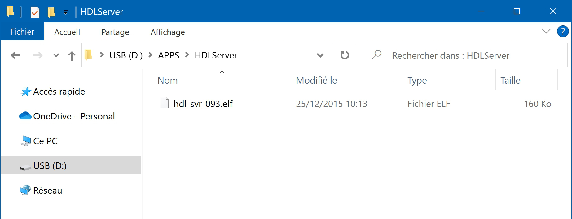The image size is (572, 219).
Task: Click the Rechercher dans : HDLServer search box
Action: 464,55
